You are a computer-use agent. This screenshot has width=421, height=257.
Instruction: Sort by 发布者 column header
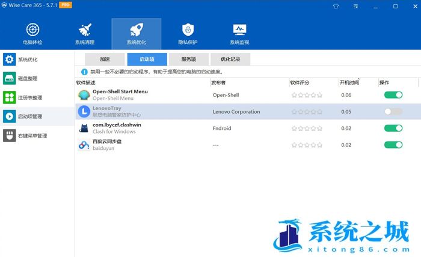pyautogui.click(x=219, y=82)
